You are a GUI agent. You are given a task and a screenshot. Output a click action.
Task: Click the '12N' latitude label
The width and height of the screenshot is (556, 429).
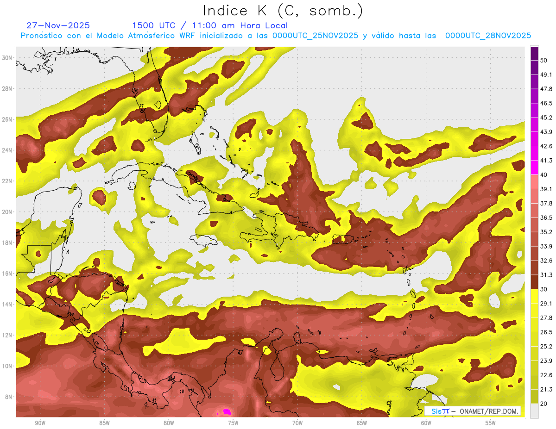click(x=7, y=335)
